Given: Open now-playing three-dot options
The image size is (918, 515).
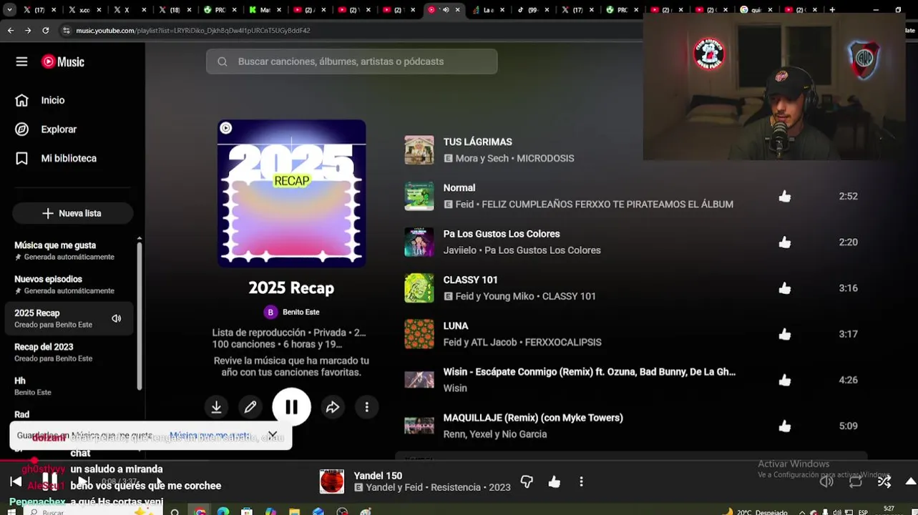Looking at the screenshot, I should (581, 481).
